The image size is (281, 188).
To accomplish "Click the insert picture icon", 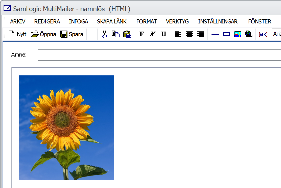I will (x=238, y=34).
